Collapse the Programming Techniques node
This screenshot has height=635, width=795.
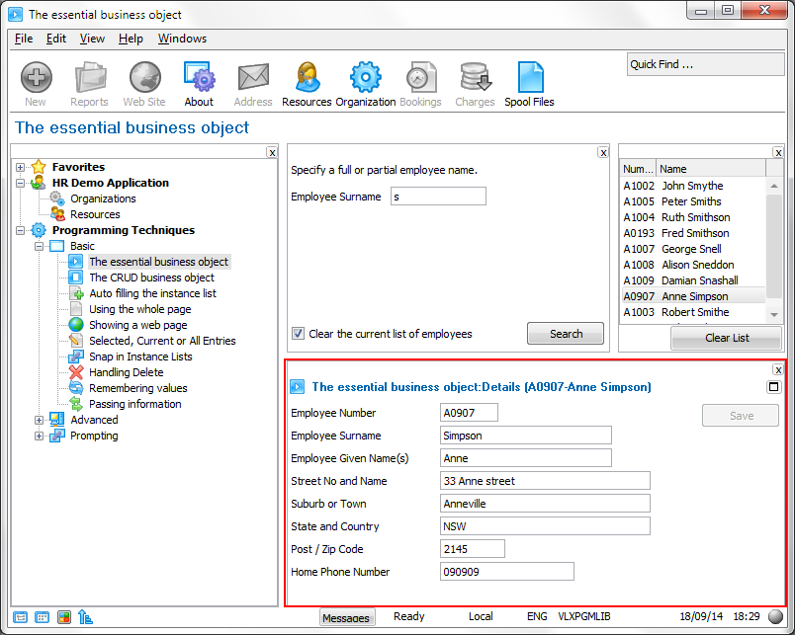pyautogui.click(x=21, y=230)
